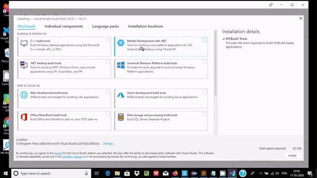Check the Azure development build tools checkbox
The width and height of the screenshot is (317, 178).
point(205,92)
